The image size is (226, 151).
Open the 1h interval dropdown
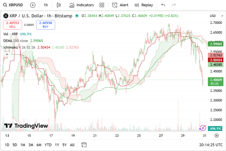click(46, 5)
